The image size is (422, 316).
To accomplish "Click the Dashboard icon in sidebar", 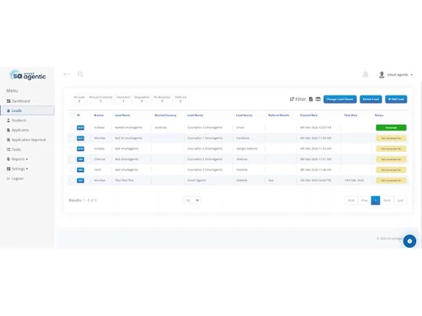I will click(8, 101).
